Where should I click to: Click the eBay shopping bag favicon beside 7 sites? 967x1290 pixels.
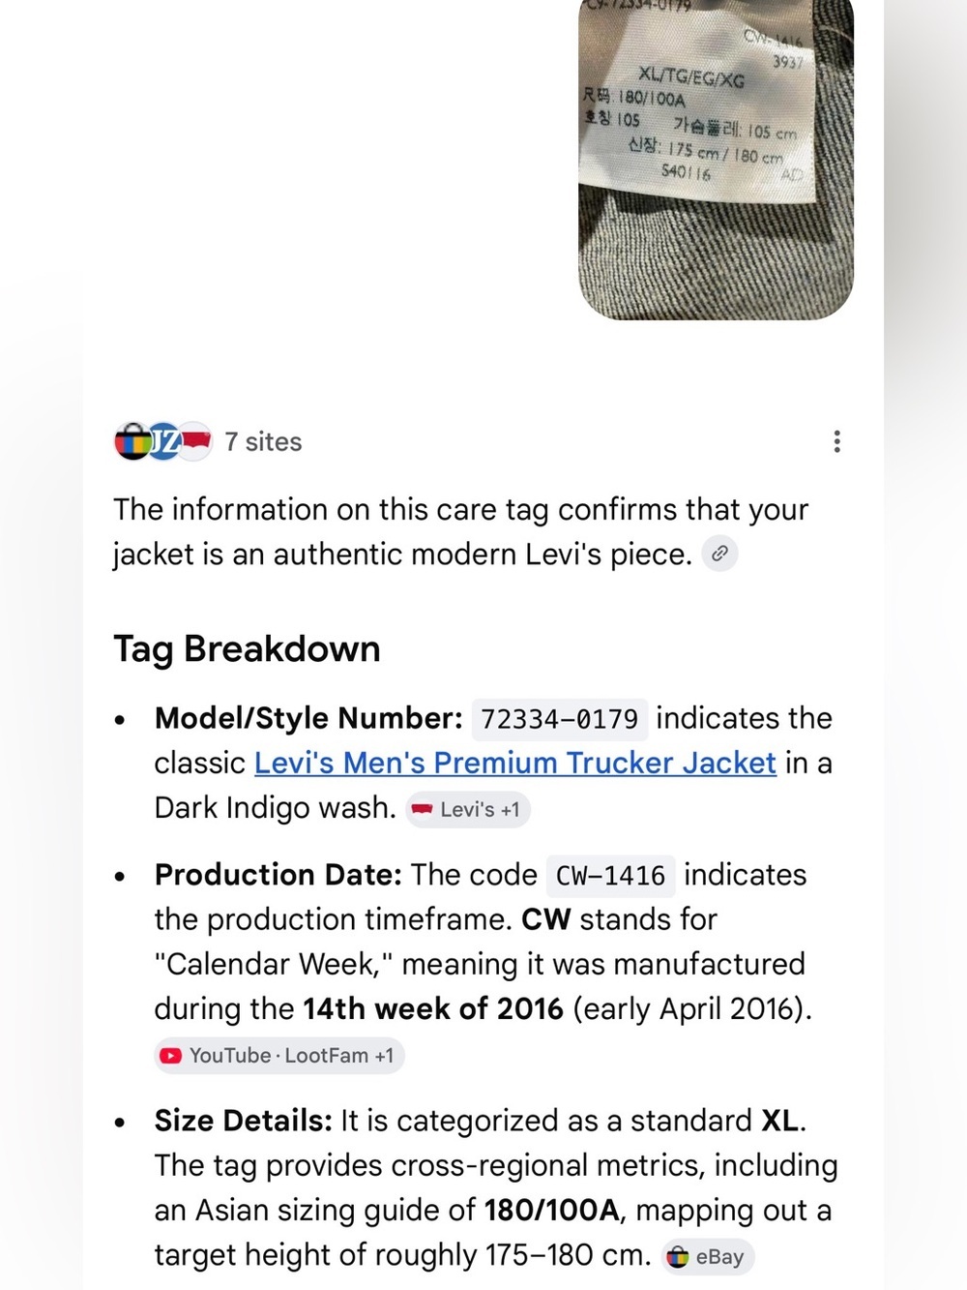coord(132,441)
